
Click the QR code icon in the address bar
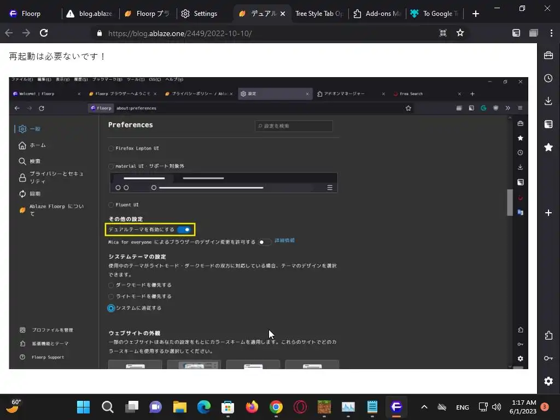443,33
